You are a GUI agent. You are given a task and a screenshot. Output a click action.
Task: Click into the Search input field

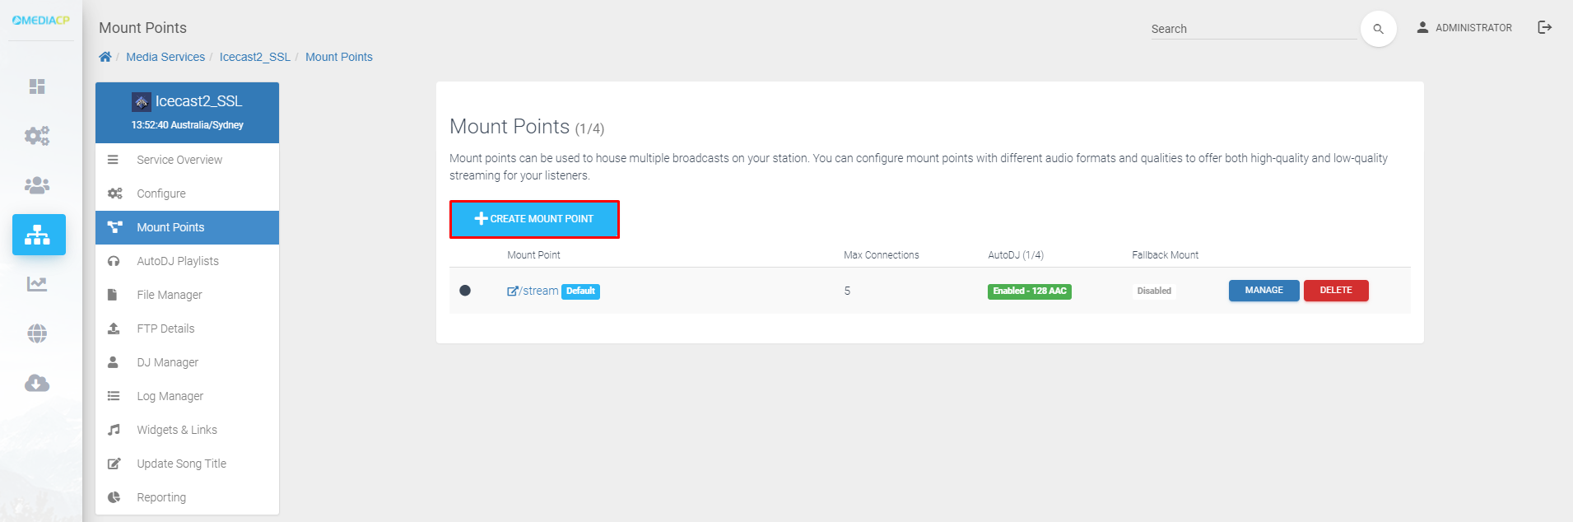click(1253, 29)
